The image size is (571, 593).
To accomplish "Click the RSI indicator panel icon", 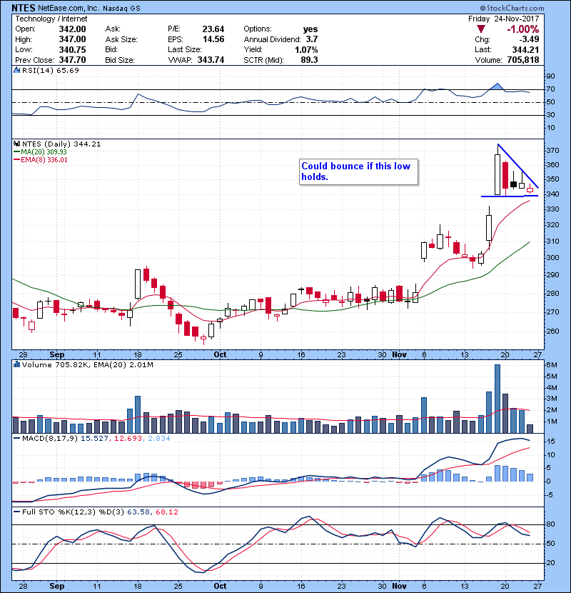I will pyautogui.click(x=16, y=70).
